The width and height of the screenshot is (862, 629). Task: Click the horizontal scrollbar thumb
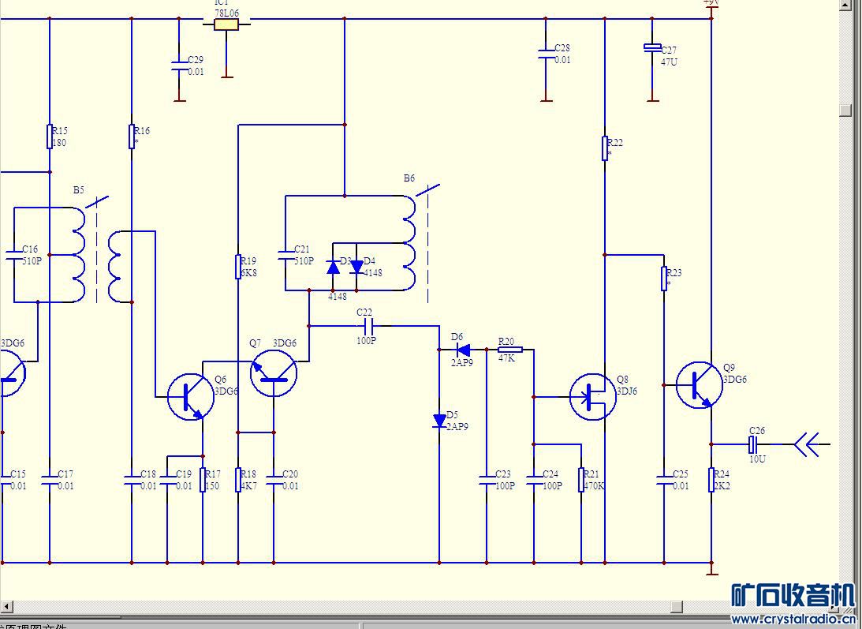[x=677, y=606]
